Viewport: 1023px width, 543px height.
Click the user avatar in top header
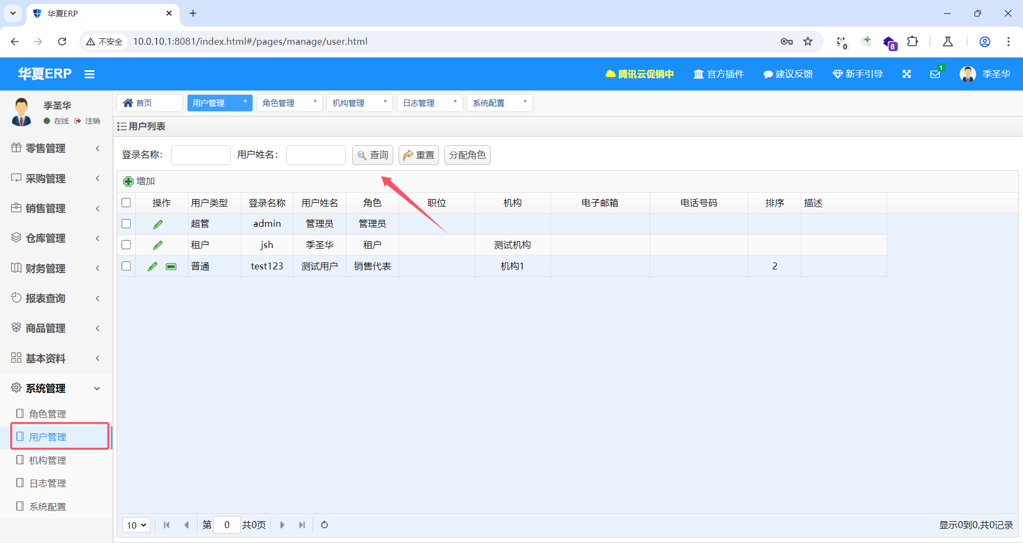coord(968,74)
